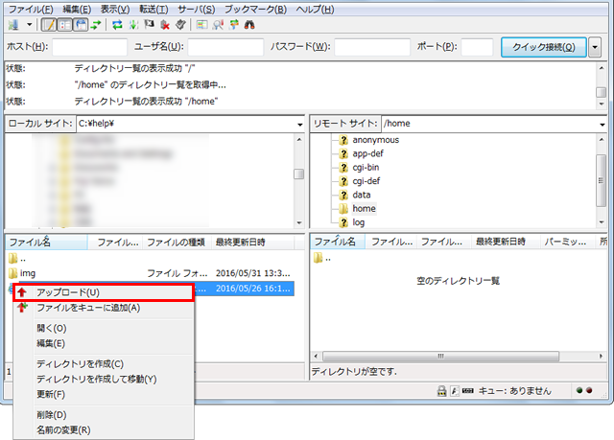
Task: Select the home folder in remote tree
Action: pos(364,208)
